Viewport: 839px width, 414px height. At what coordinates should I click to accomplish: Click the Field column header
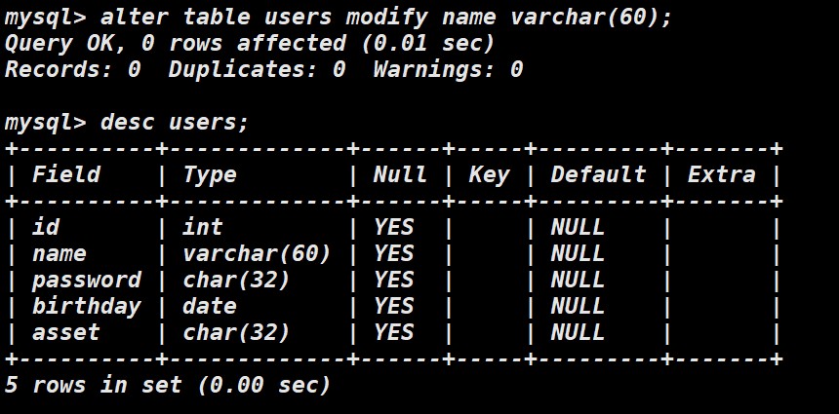[x=66, y=175]
